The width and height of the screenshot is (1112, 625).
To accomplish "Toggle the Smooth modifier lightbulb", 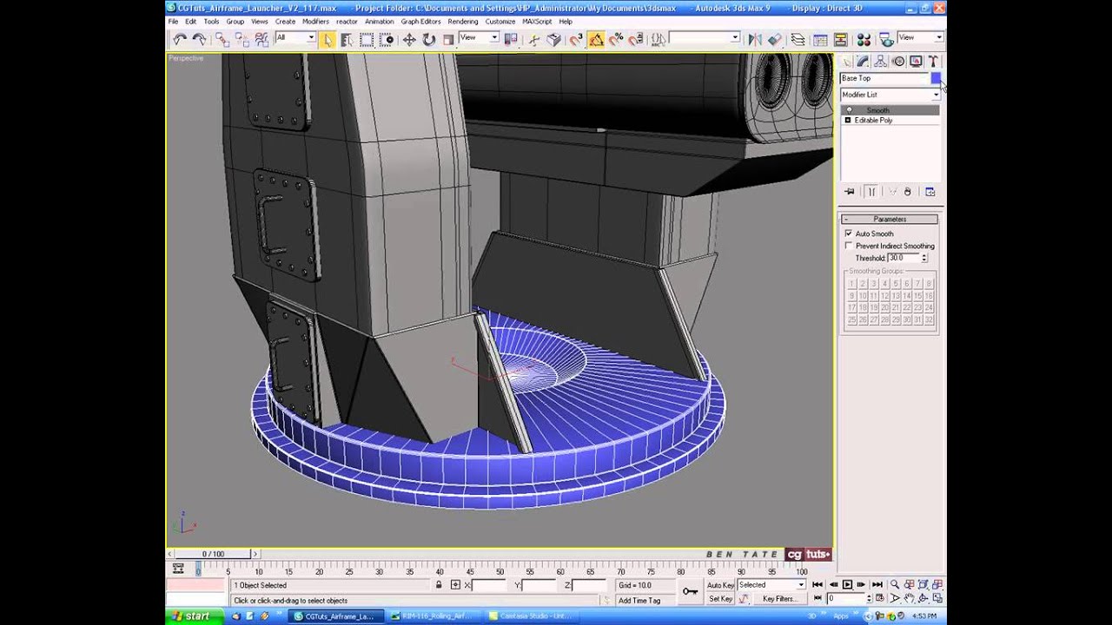I will (x=849, y=110).
